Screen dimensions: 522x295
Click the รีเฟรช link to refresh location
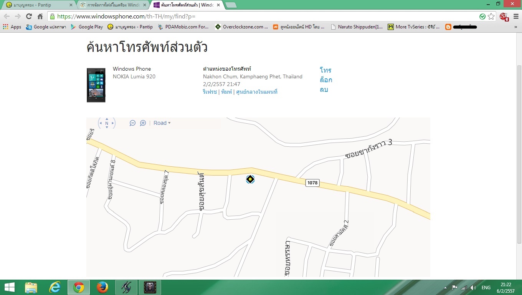point(210,92)
